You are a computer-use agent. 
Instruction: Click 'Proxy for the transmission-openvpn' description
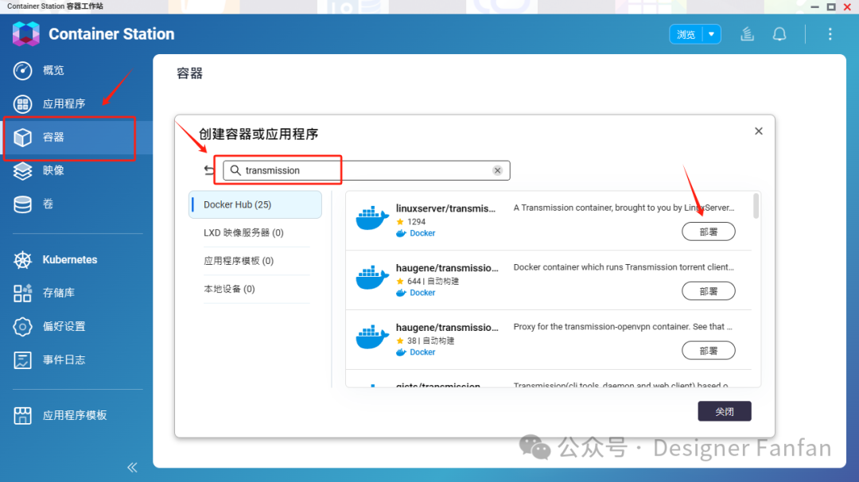[x=622, y=326]
